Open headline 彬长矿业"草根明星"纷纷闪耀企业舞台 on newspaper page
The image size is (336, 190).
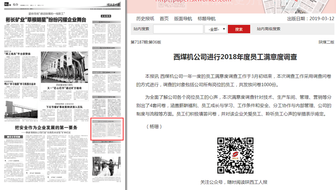pyautogui.click(x=46, y=20)
